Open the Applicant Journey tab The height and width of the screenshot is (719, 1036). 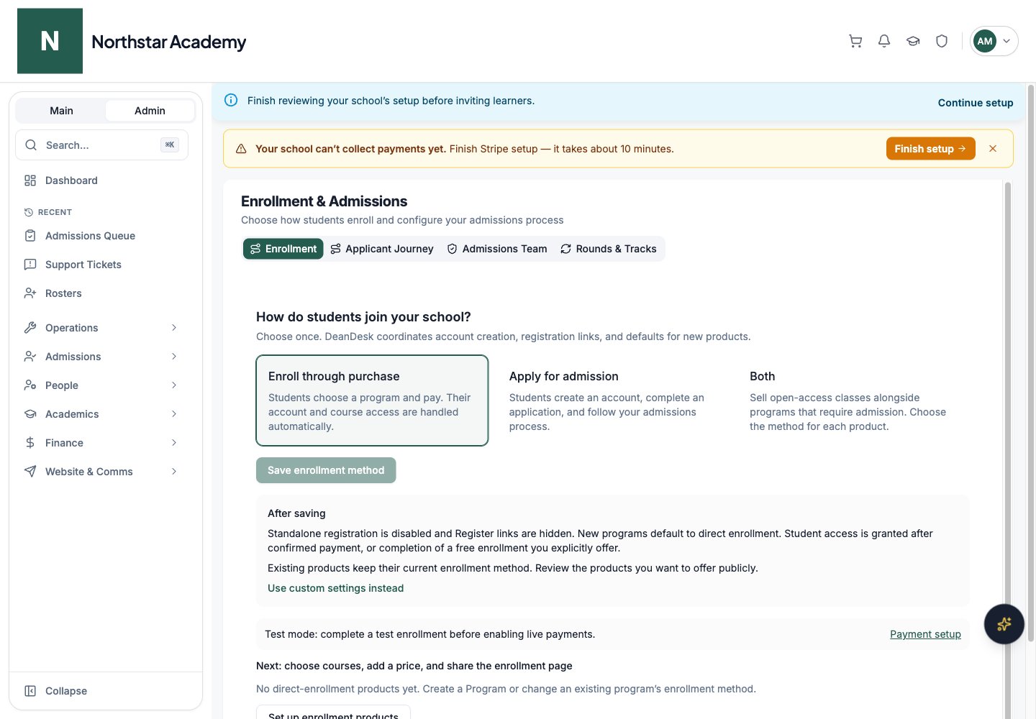pos(382,249)
